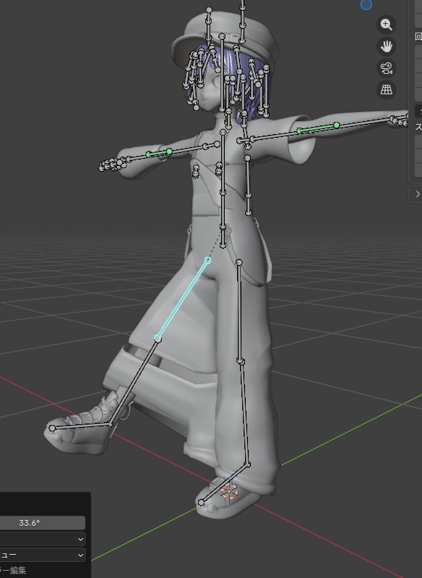Select the thigh bone of the straight leg

(239, 312)
